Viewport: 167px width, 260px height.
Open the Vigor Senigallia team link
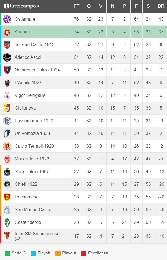(x=30, y=95)
